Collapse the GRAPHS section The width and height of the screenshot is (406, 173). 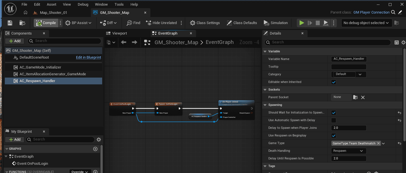tap(7, 149)
